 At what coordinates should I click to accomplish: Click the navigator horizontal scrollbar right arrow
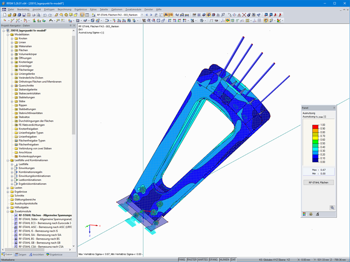tap(70, 250)
